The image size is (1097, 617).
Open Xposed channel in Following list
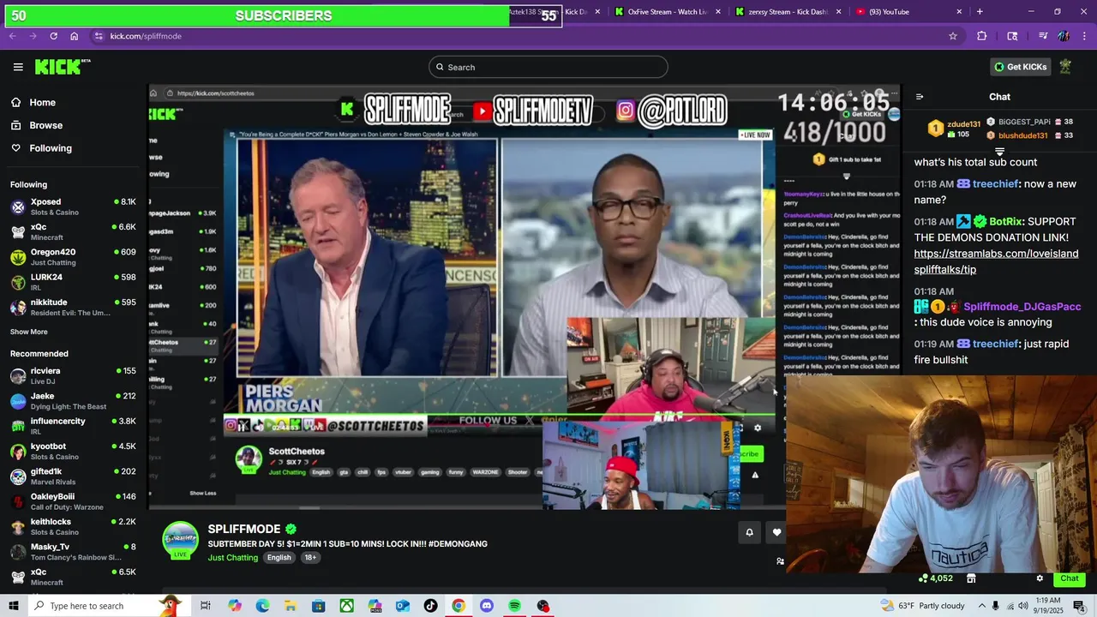point(73,207)
